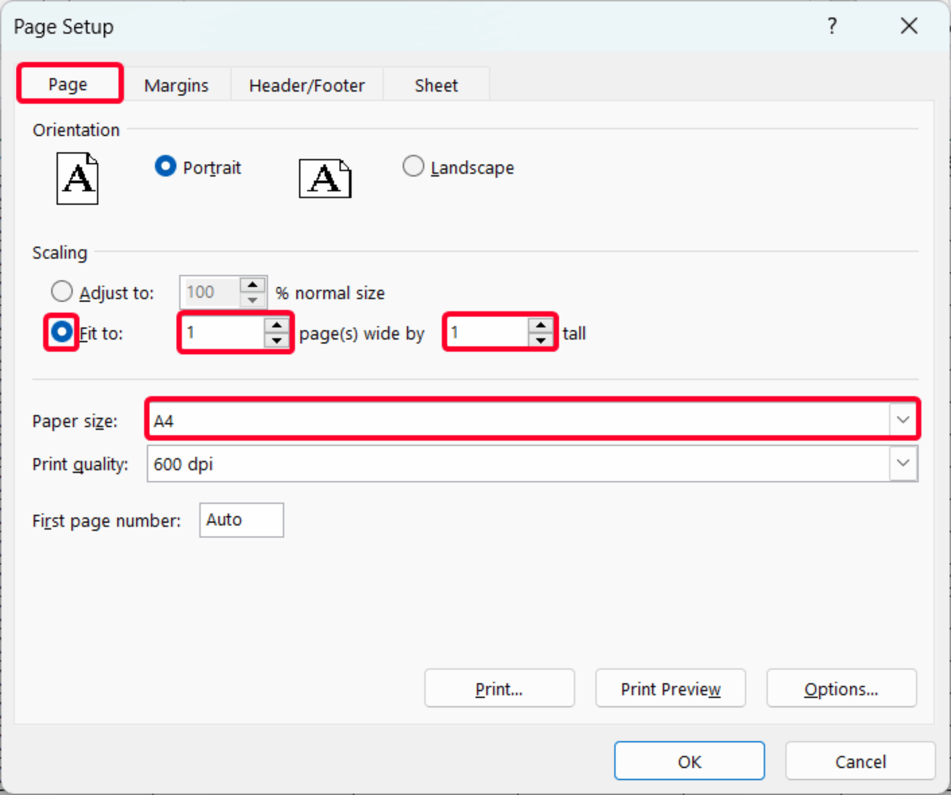Open Print Preview

point(670,689)
